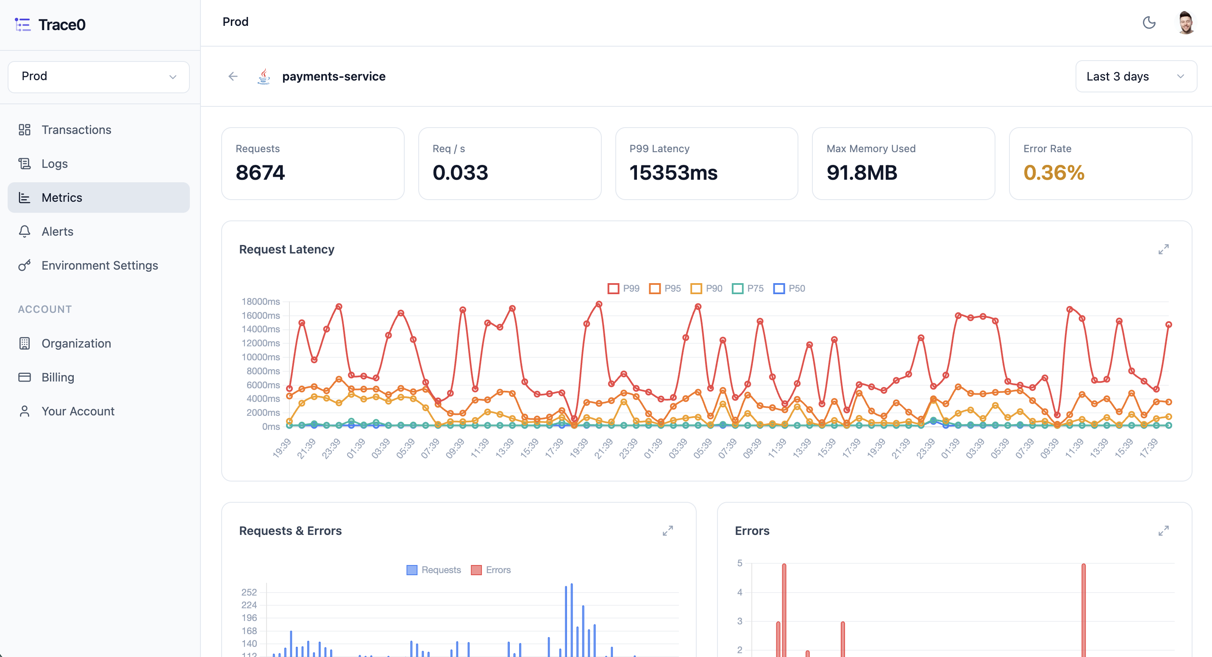This screenshot has height=657, width=1212.
Task: Click the Req / s 0.033 card
Action: click(509, 163)
